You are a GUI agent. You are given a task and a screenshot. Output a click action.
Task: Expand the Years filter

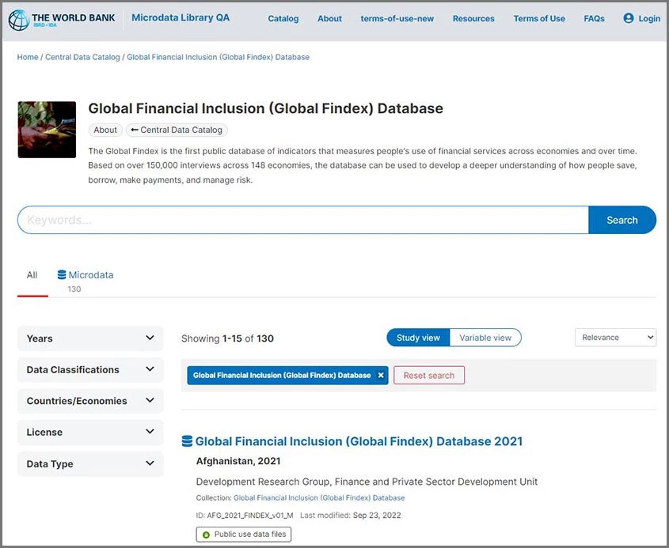click(90, 338)
